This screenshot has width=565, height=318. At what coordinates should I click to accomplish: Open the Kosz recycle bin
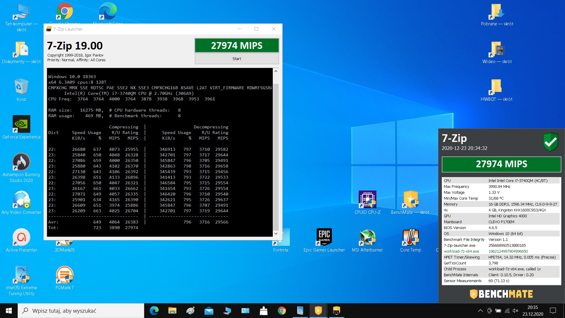[x=21, y=90]
